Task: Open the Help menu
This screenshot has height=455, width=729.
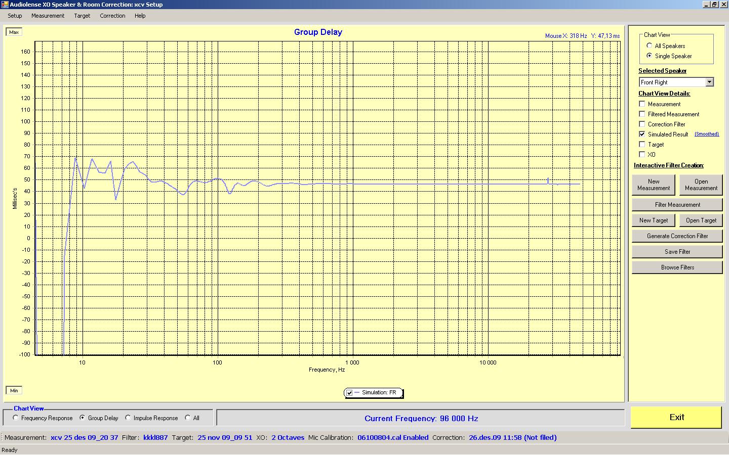Action: (x=140, y=16)
